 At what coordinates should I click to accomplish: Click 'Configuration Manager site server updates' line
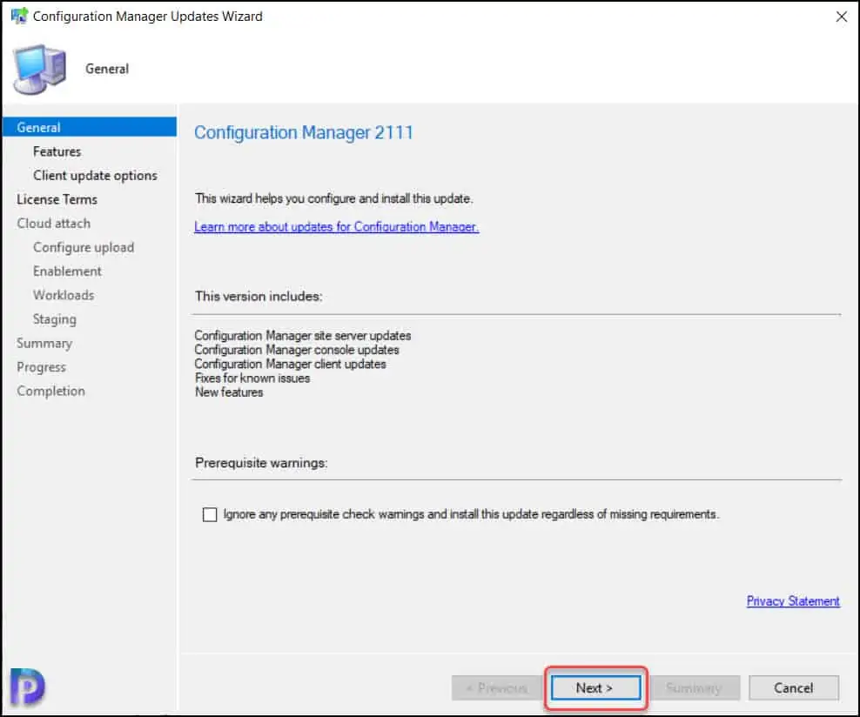point(303,336)
